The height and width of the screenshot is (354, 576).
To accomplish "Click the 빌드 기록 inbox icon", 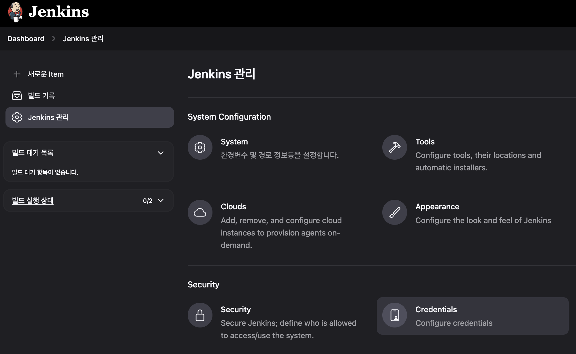I will point(17,95).
